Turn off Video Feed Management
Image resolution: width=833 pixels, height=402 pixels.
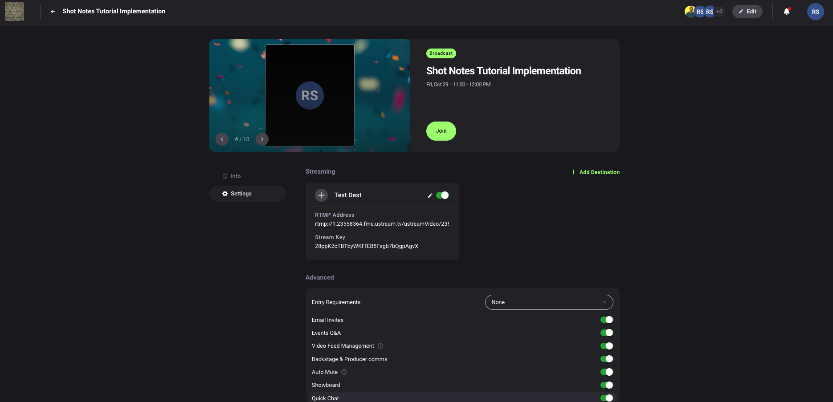tap(607, 346)
